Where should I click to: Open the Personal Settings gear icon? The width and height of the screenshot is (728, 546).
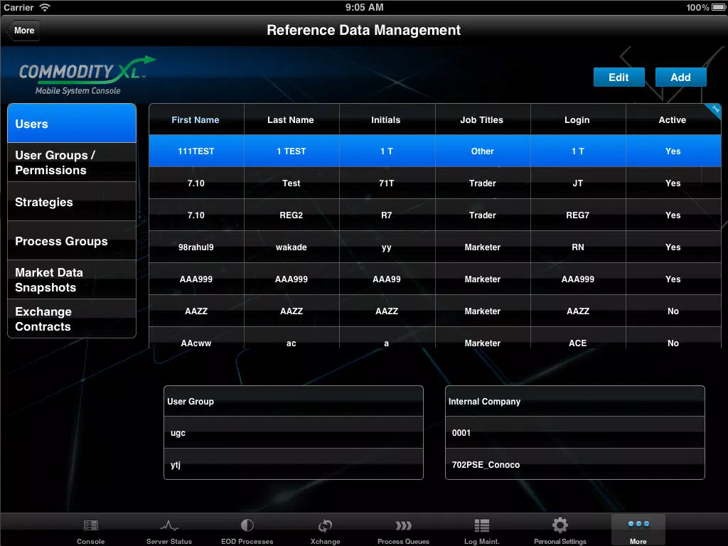[560, 525]
